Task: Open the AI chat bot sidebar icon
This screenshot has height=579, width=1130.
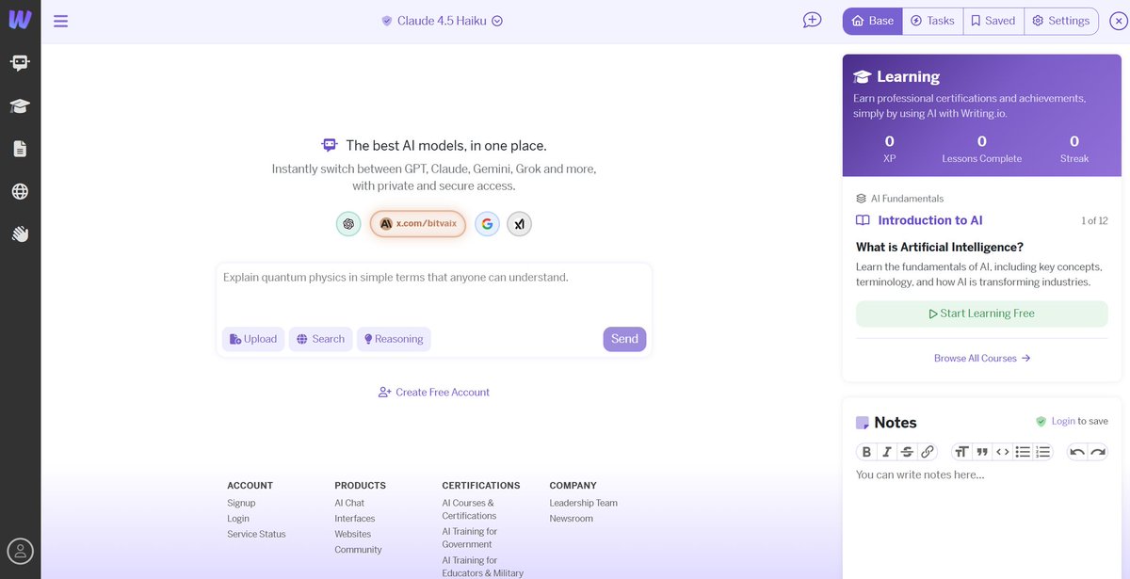Action: (x=20, y=63)
